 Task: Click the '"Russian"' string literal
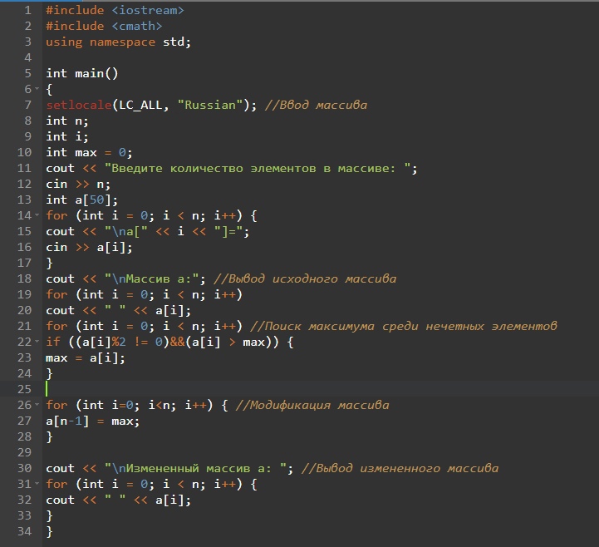pyautogui.click(x=210, y=105)
